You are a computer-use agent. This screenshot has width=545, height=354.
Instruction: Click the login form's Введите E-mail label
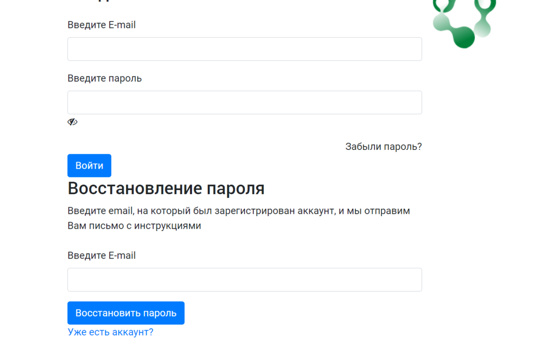[102, 25]
